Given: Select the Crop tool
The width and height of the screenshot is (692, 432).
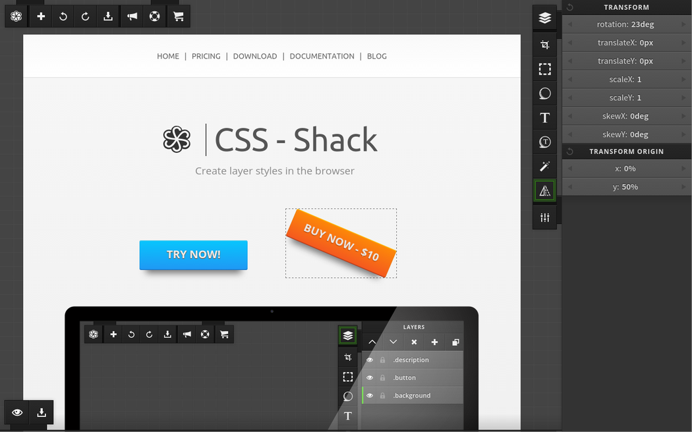Looking at the screenshot, I should [544, 45].
